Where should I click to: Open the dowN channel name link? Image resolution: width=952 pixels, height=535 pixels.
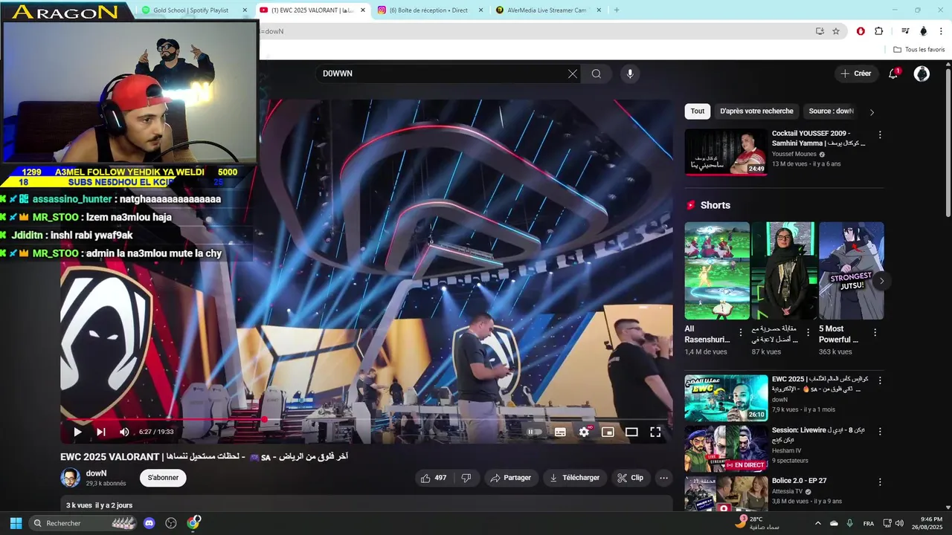[96, 473]
